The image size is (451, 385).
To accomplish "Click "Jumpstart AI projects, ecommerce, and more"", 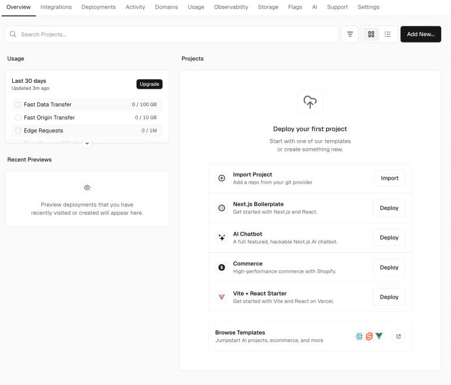I will 269,340.
